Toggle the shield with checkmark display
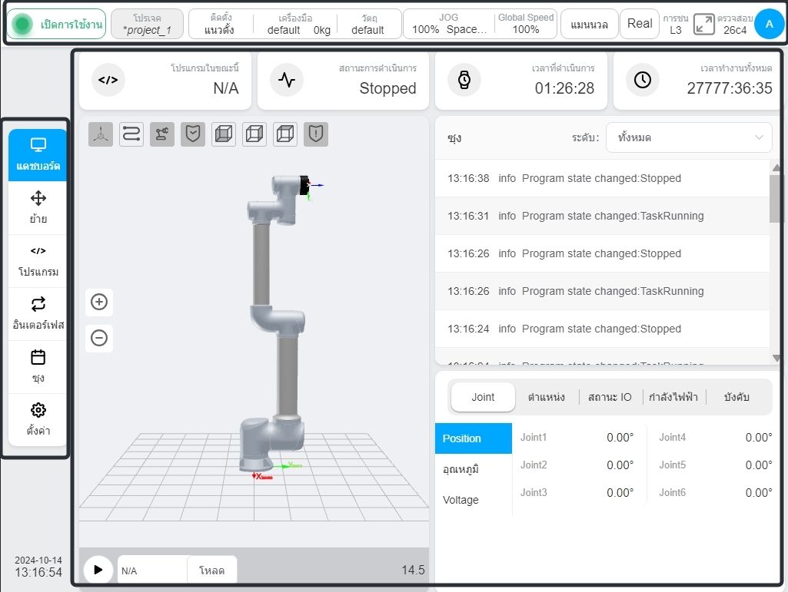Image resolution: width=788 pixels, height=592 pixels. pos(193,134)
